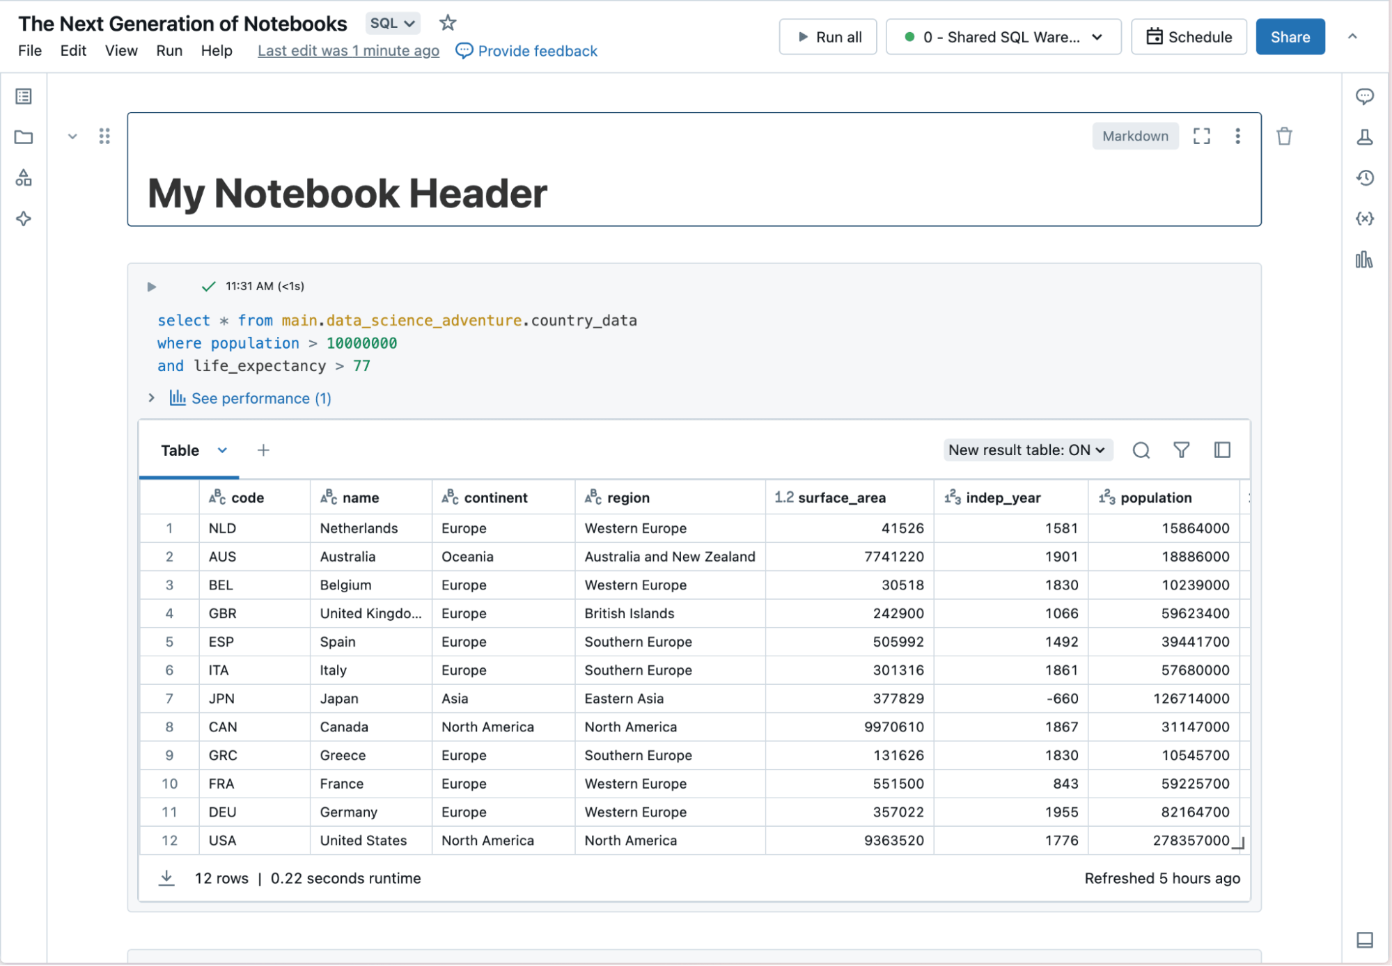
Task: Open the workspace folder browser
Action: tap(24, 136)
